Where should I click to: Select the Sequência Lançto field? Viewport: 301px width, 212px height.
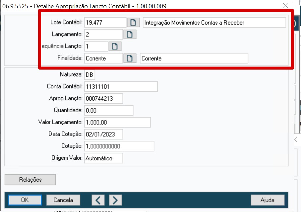tap(96, 46)
